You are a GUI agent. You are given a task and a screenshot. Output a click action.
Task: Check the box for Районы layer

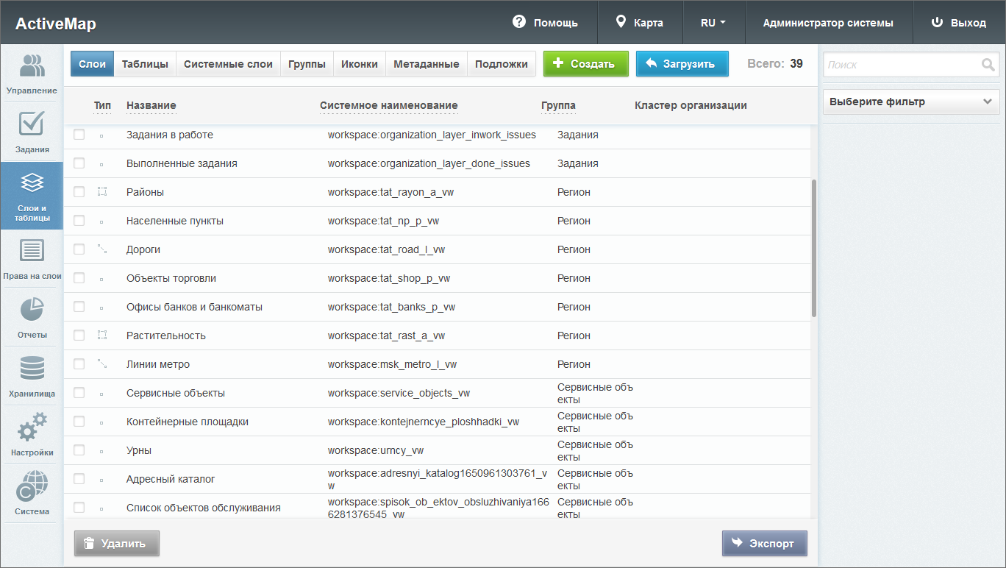coord(79,192)
